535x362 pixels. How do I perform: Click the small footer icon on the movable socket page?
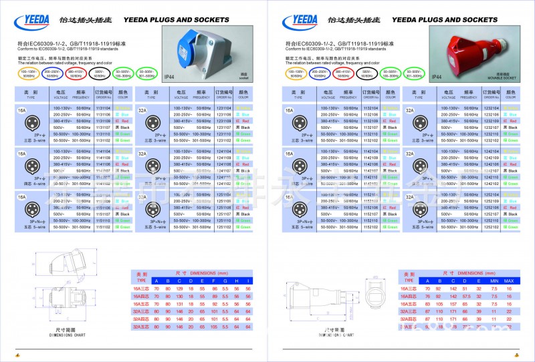516,355
